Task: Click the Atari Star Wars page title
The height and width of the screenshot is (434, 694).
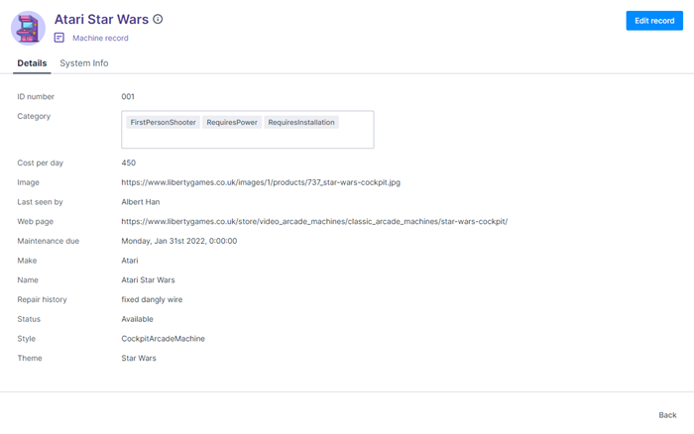Action: click(100, 19)
